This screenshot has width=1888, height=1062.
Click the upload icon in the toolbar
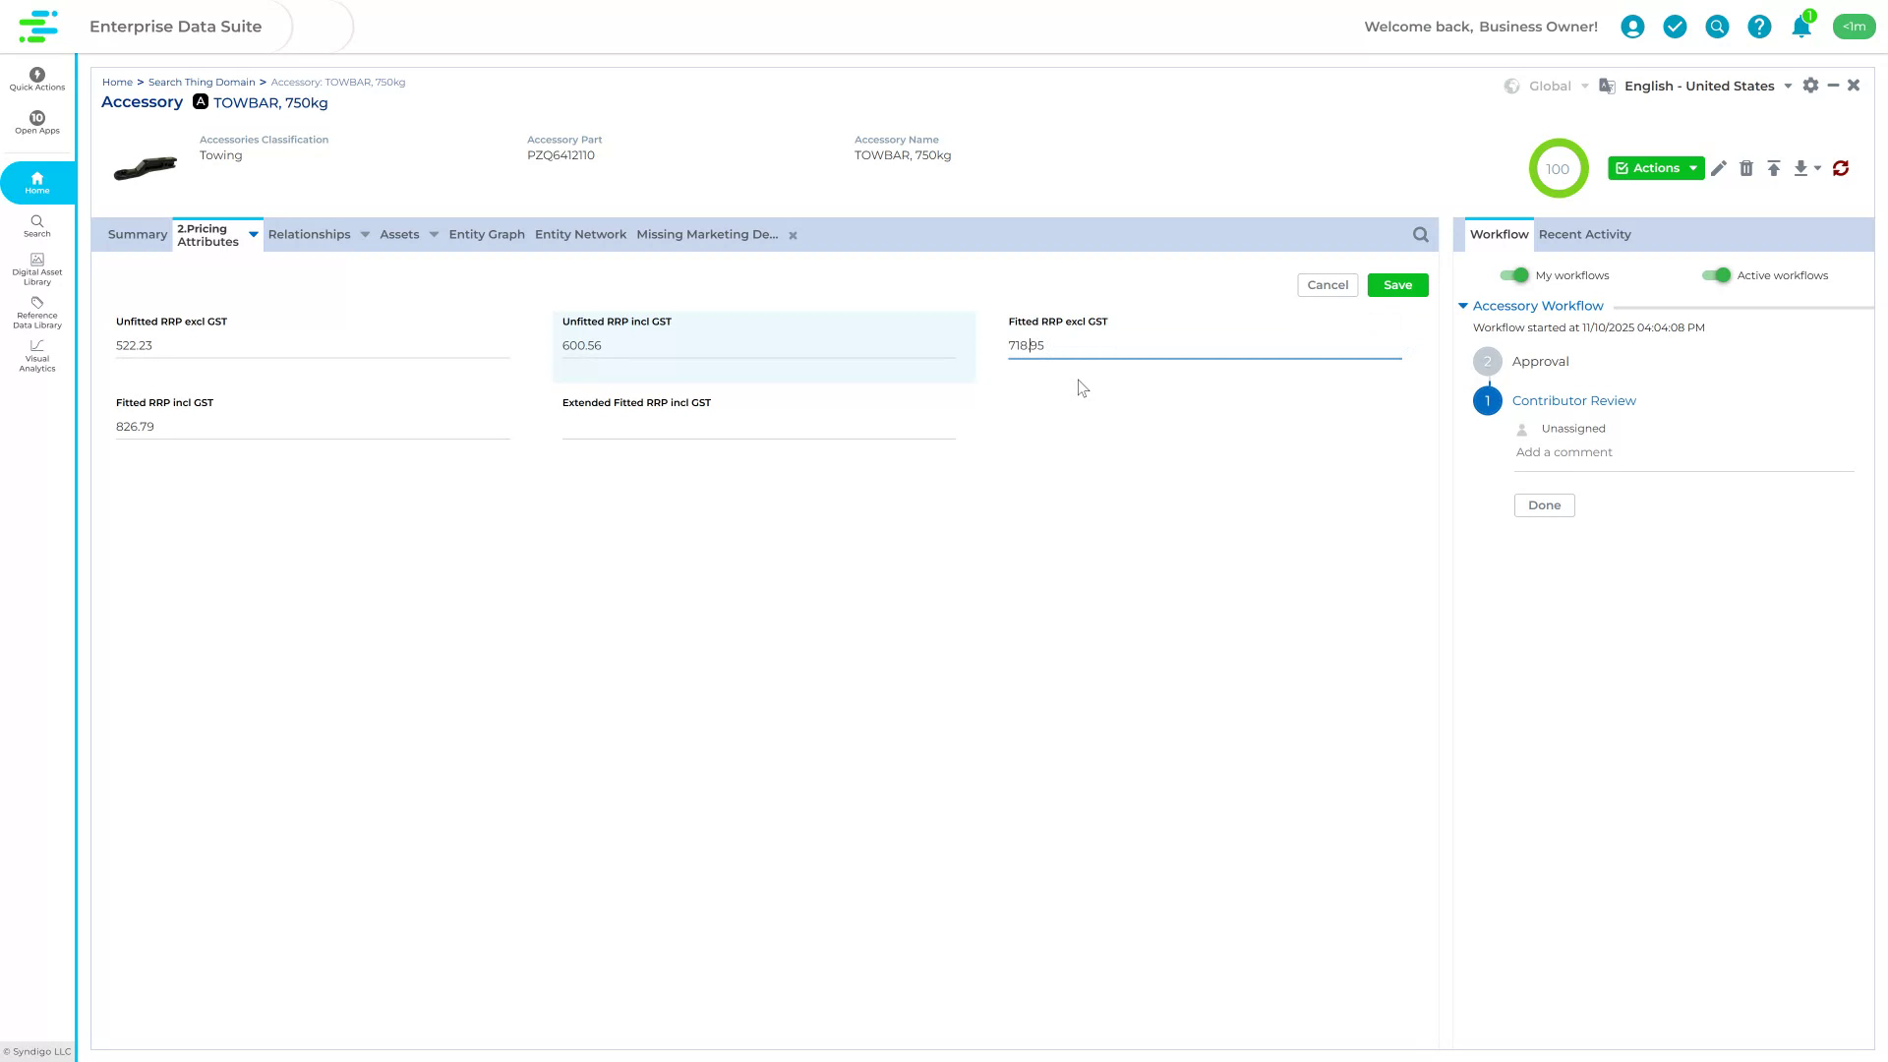pos(1775,168)
